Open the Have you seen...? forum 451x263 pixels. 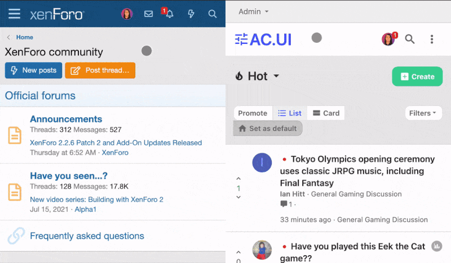(x=69, y=176)
